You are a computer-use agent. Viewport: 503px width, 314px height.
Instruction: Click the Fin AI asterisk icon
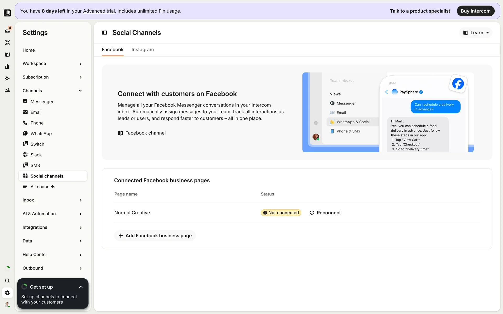(x=7, y=42)
